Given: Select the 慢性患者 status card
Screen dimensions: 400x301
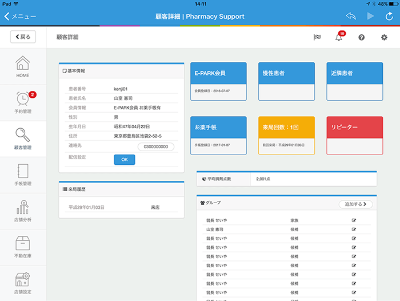Looking at the screenshot, I should click(x=286, y=81).
